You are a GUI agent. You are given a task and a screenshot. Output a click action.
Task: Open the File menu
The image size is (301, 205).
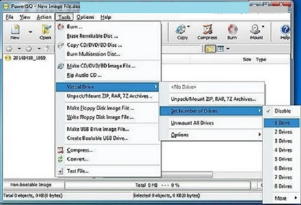(9, 17)
